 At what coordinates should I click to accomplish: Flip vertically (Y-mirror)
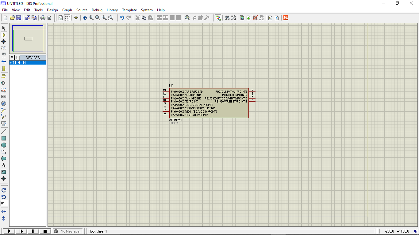4,218
